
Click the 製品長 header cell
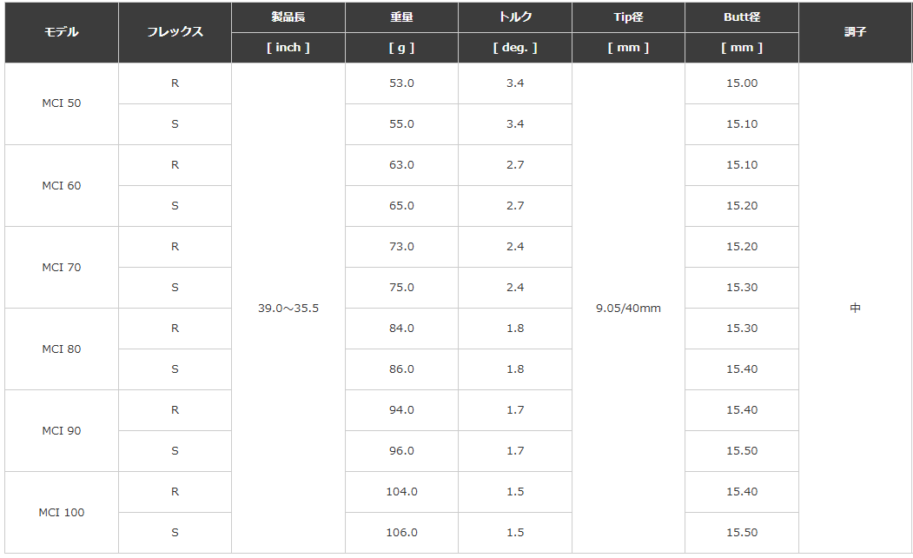(288, 17)
